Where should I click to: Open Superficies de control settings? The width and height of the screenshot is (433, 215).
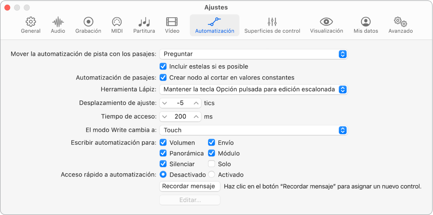[x=272, y=25]
